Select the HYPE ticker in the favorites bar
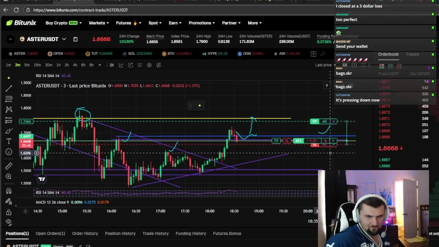This screenshot has height=247, width=439. pyautogui.click(x=215, y=54)
